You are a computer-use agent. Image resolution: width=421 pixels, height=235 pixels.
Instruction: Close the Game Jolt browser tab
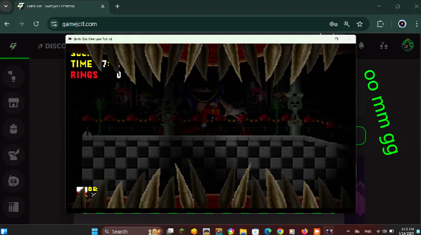102,6
